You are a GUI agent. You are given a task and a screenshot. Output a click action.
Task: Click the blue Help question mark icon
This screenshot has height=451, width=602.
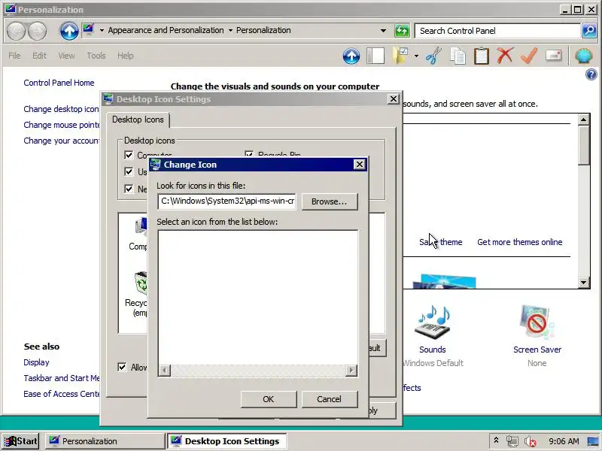click(x=591, y=74)
